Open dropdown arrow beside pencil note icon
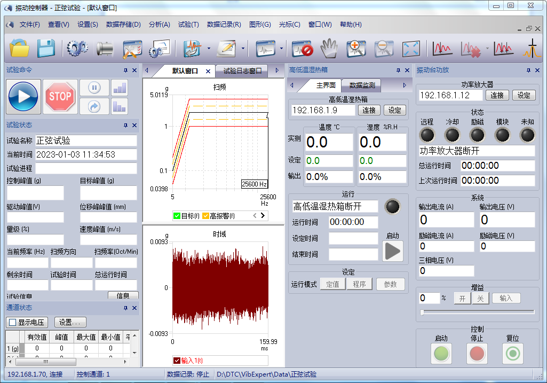 pyautogui.click(x=243, y=48)
